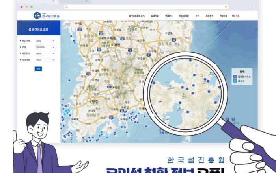
Task: Click the 세종 city label on map
Action: [113, 38]
